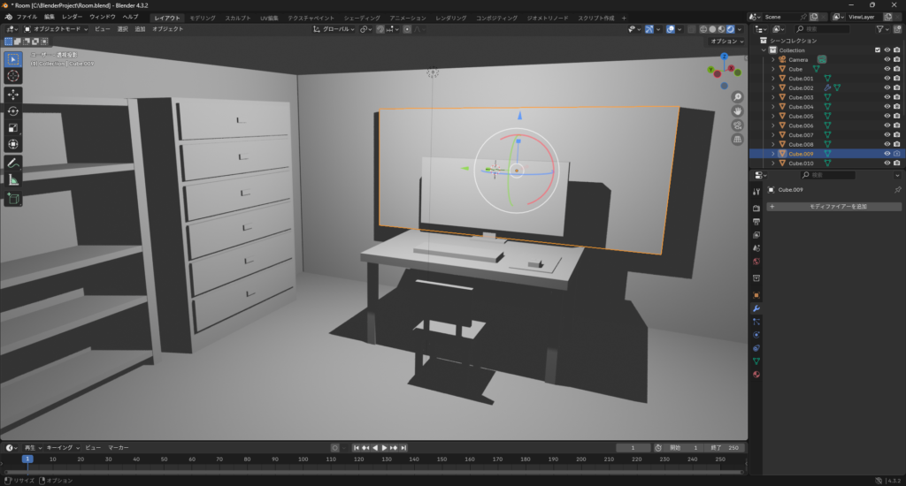Click the モディファイアーを追加 button
Screen dimensions: 906x486
coord(834,207)
